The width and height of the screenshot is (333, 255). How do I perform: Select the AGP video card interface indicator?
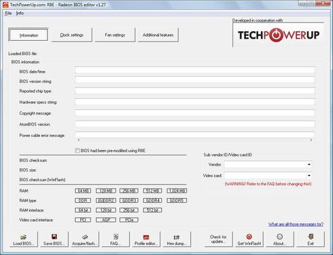(106, 220)
